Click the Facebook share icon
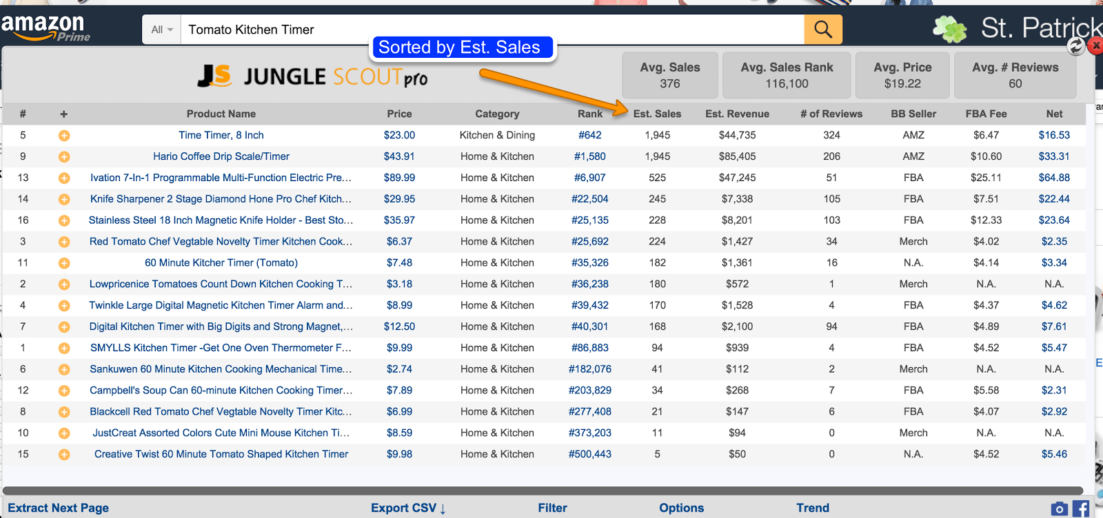Image resolution: width=1103 pixels, height=518 pixels. pyautogui.click(x=1081, y=509)
